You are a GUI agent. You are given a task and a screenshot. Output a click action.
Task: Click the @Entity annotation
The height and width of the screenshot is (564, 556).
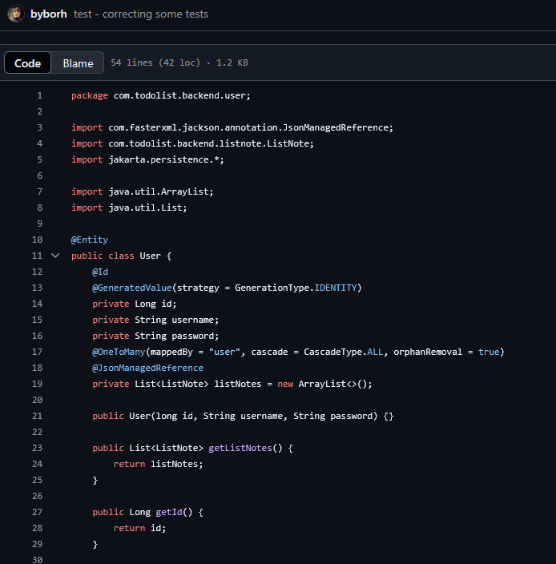(x=90, y=240)
